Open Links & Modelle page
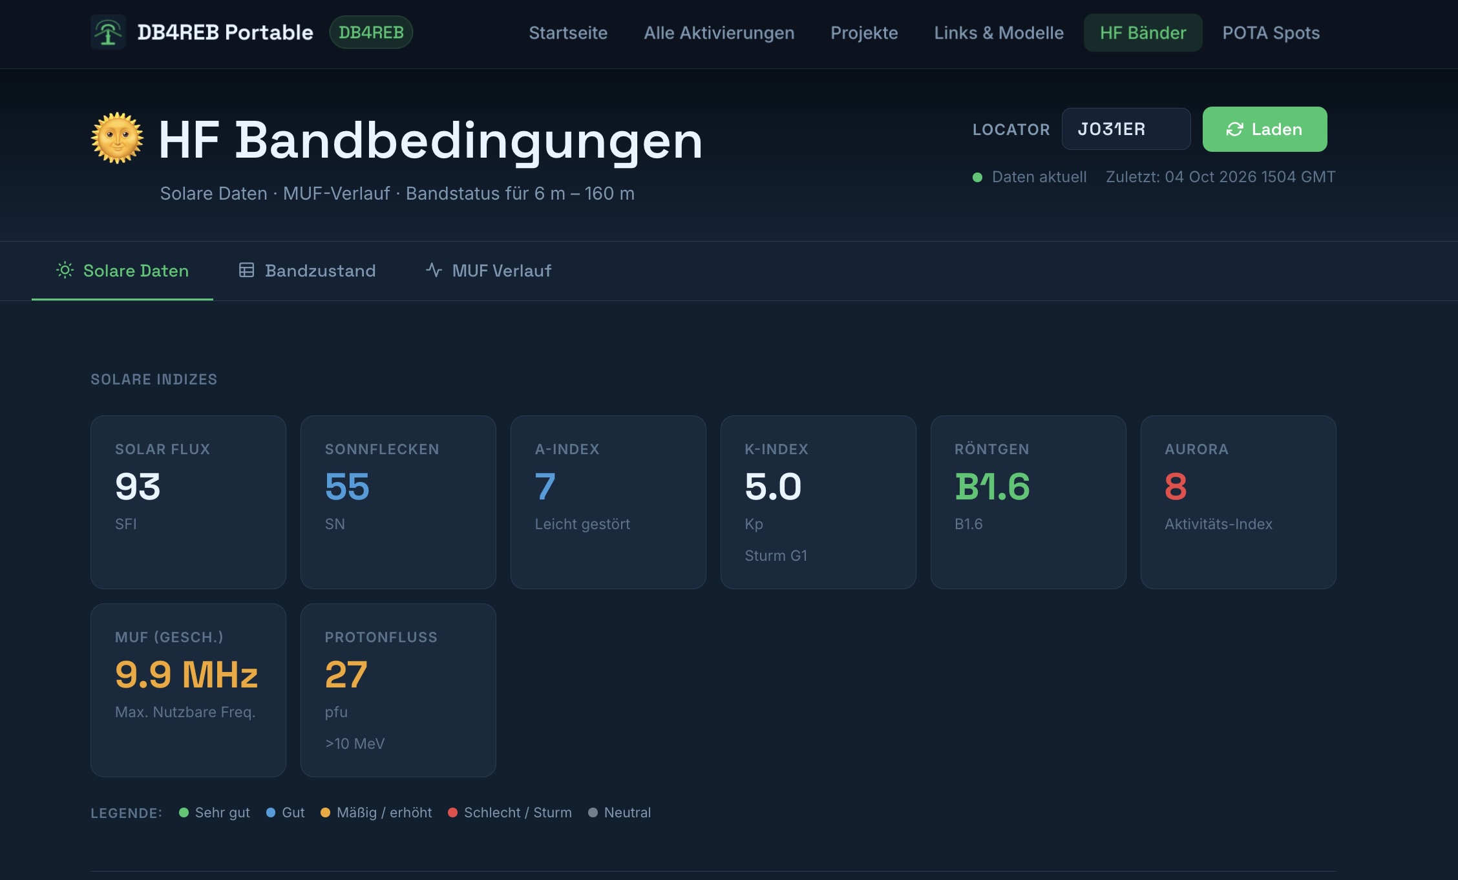Viewport: 1458px width, 880px height. (x=998, y=32)
